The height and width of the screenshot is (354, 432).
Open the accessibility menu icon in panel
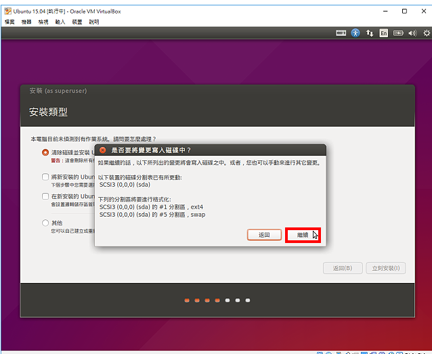pos(355,33)
